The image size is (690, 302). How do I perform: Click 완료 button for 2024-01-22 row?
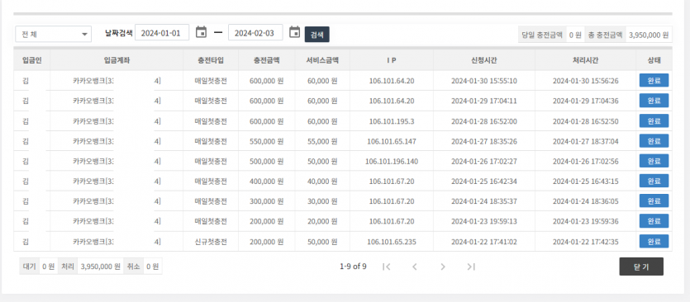click(x=654, y=241)
